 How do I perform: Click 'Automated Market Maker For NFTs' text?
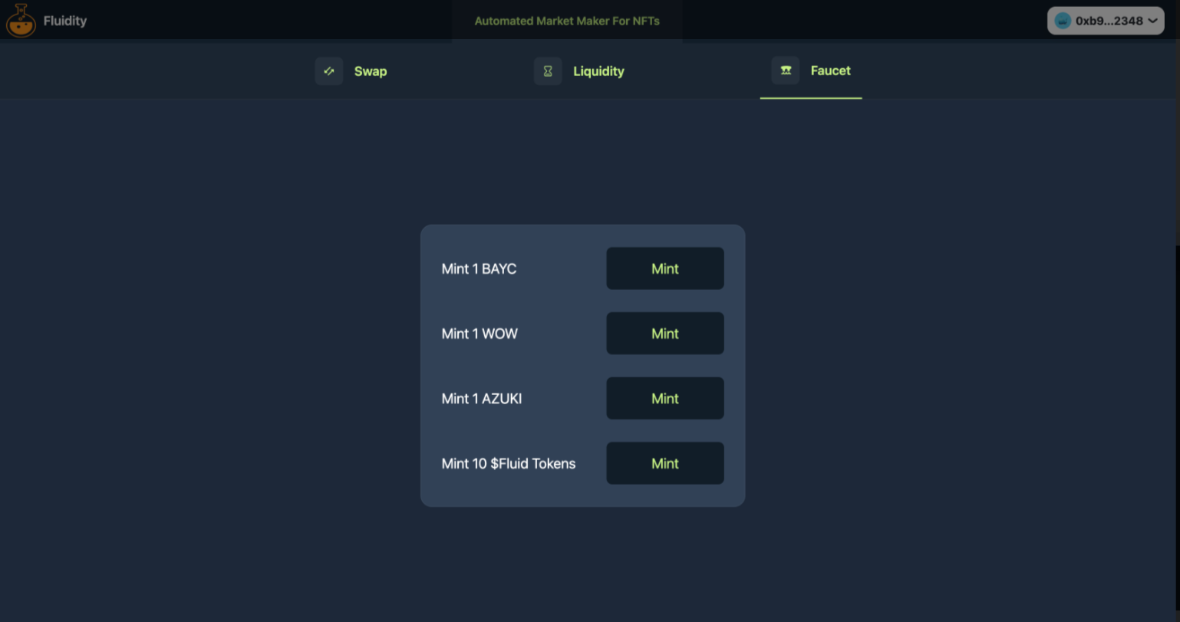coord(567,21)
